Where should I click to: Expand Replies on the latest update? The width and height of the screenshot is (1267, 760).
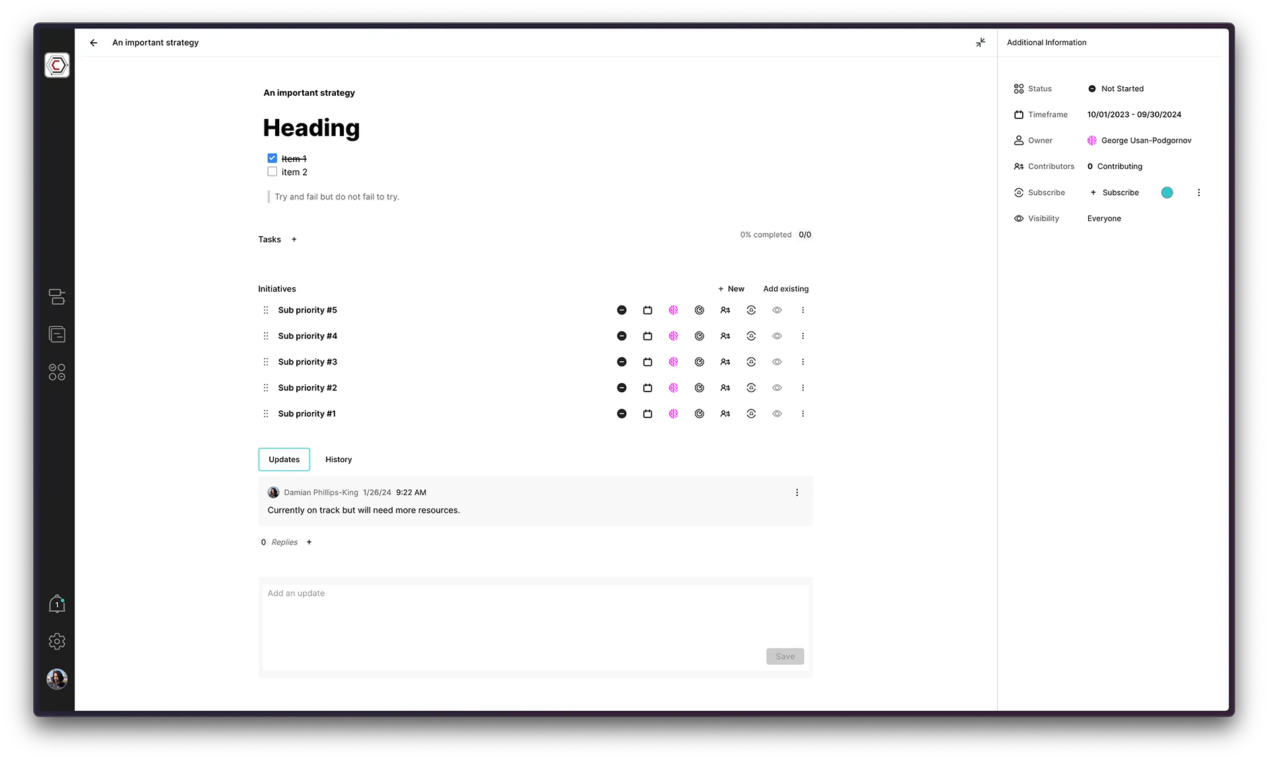tap(284, 541)
